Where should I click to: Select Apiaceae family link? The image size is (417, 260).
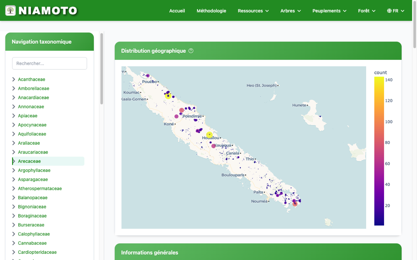point(28,116)
